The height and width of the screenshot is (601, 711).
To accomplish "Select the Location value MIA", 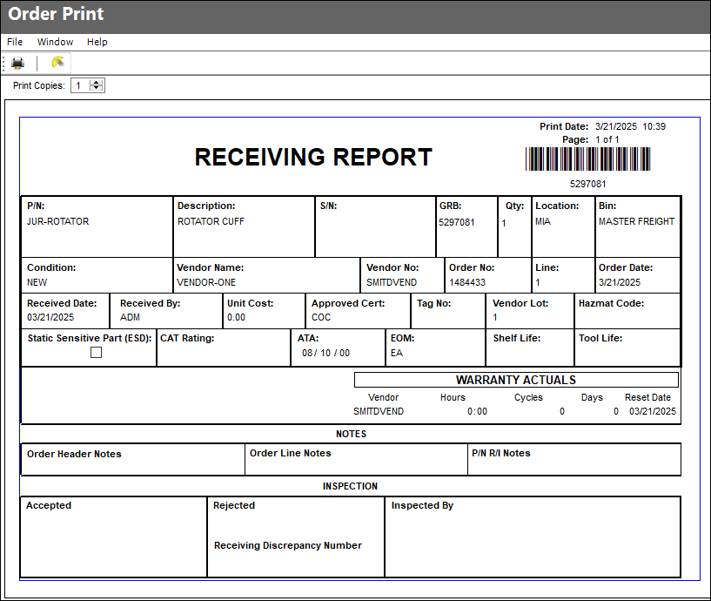I will [543, 221].
